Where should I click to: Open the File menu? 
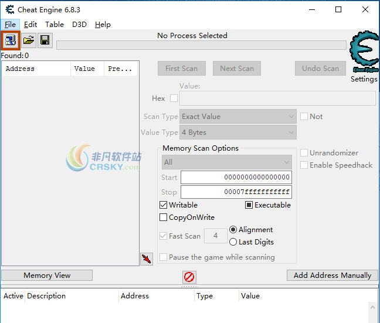pos(10,25)
